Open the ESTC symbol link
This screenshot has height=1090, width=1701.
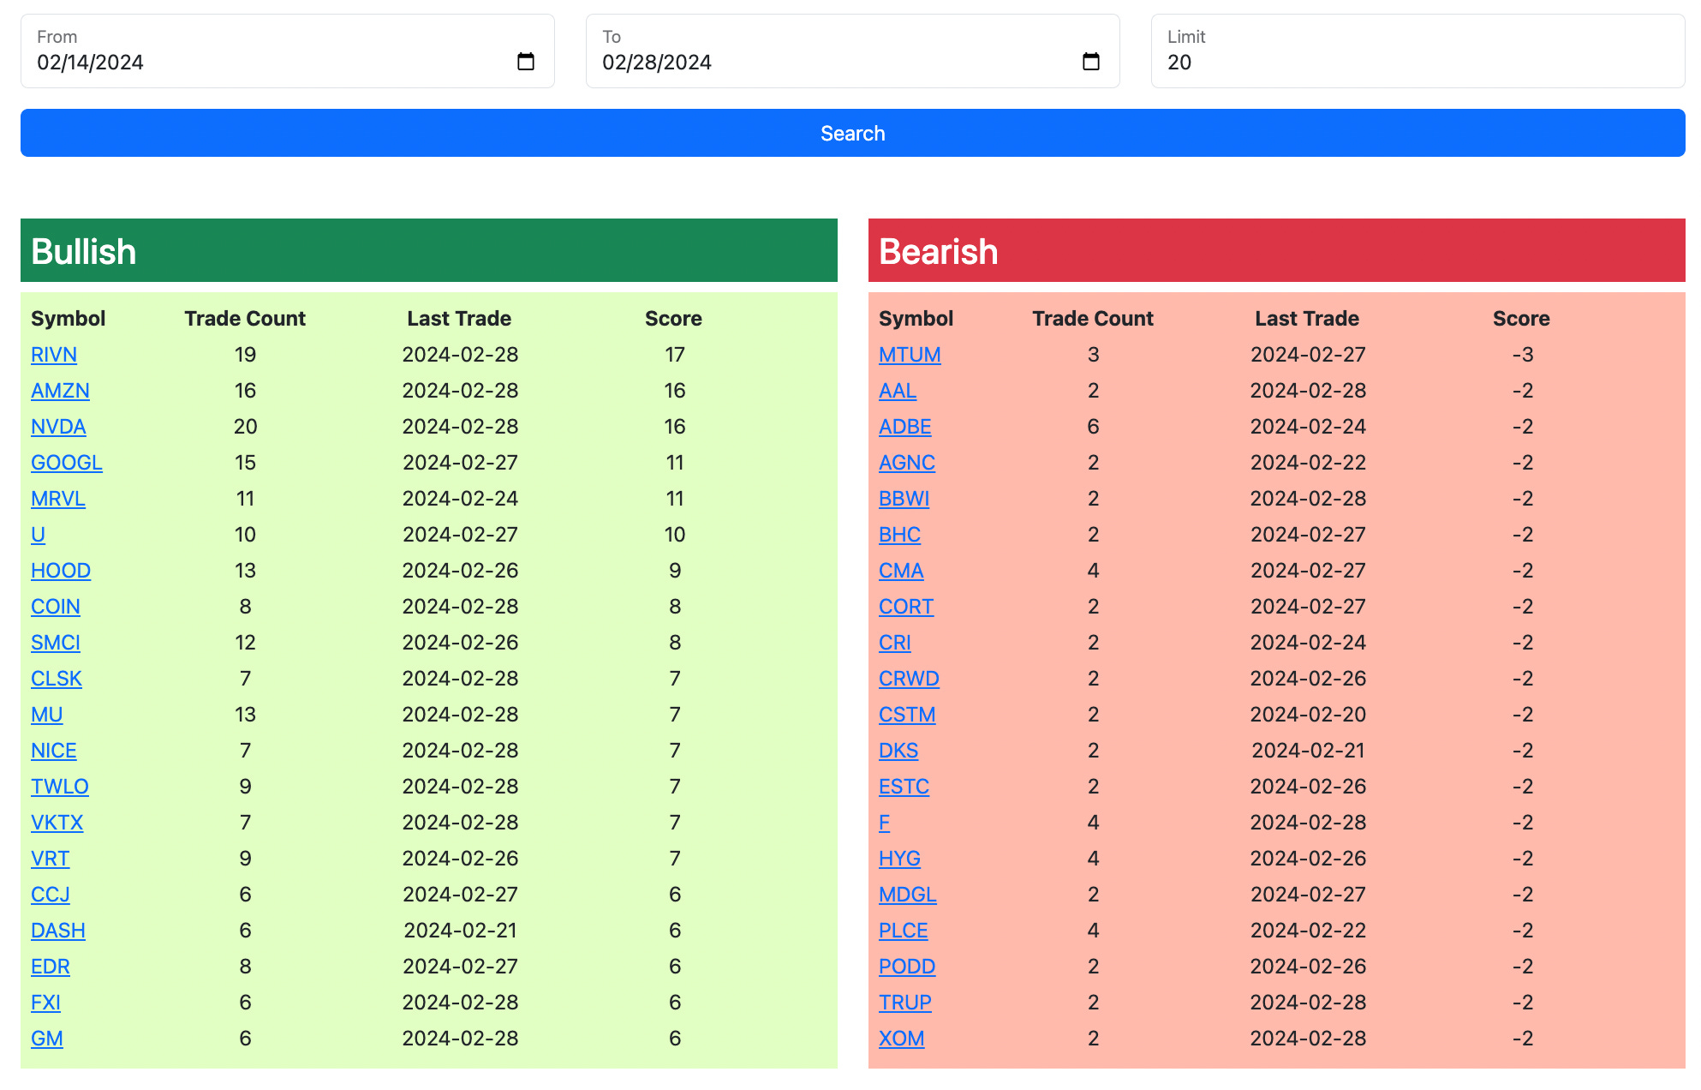point(904,787)
